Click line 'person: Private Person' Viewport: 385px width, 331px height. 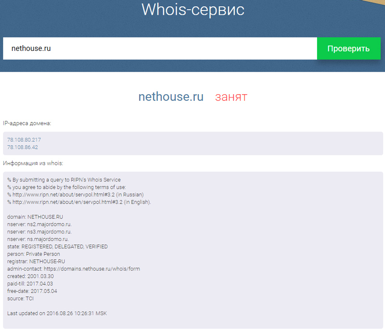point(33,254)
